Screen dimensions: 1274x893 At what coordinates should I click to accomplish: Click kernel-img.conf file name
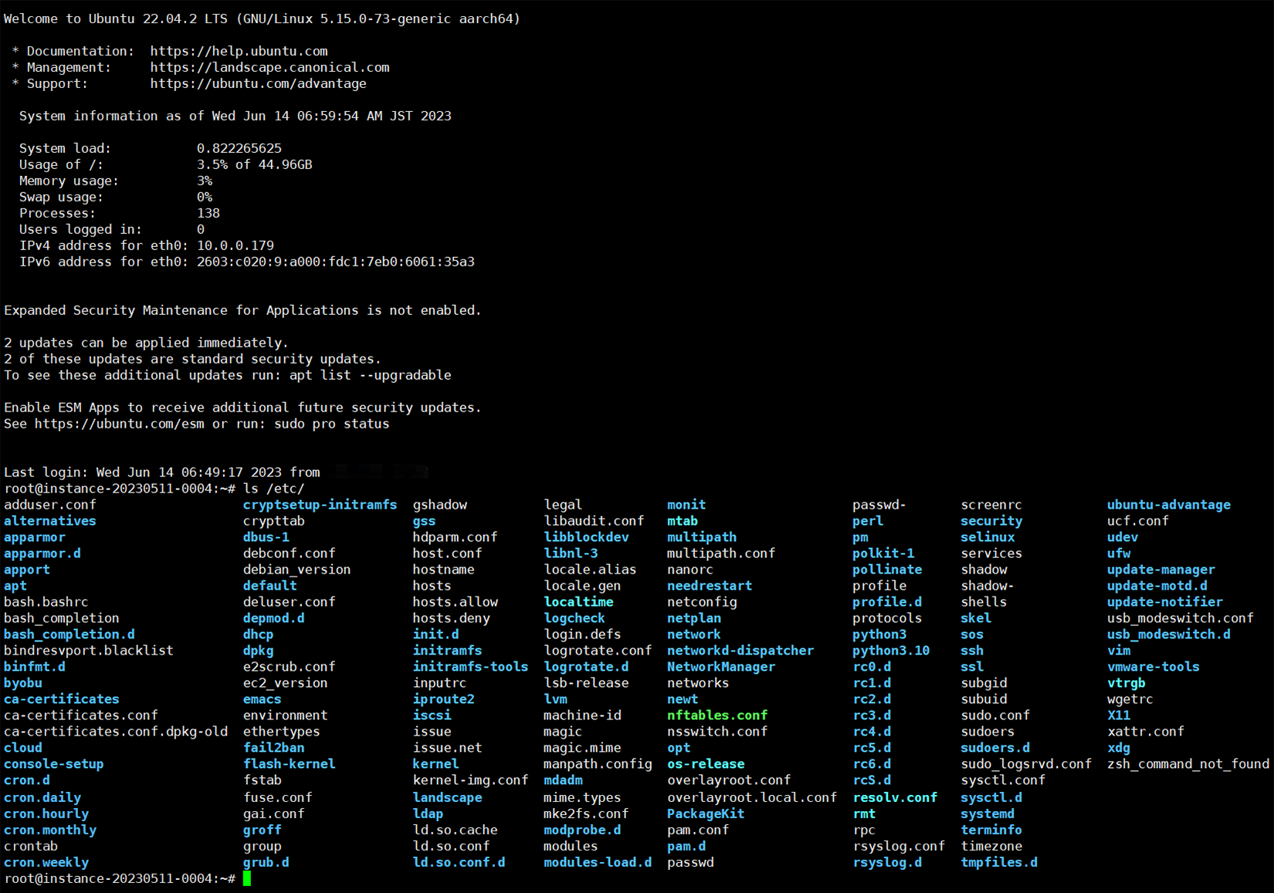click(x=470, y=780)
